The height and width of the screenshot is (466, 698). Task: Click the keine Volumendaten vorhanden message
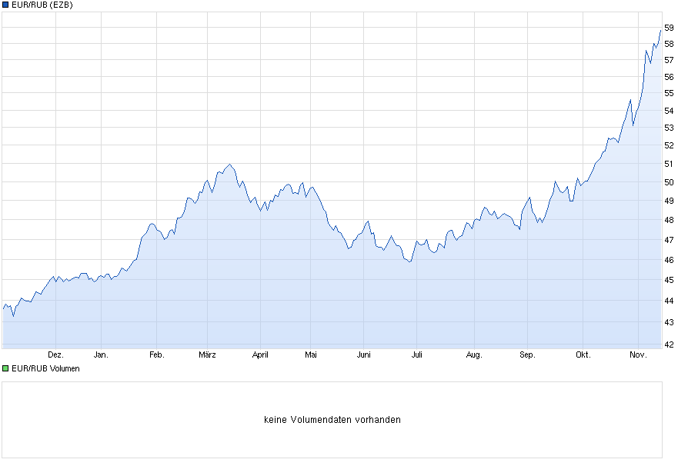(x=333, y=419)
